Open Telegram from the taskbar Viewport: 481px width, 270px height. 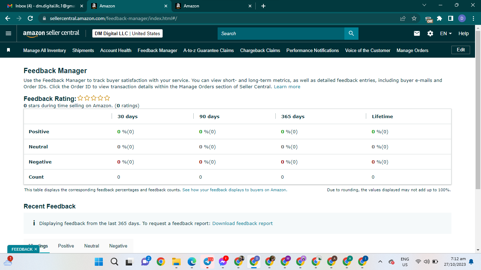click(208, 262)
